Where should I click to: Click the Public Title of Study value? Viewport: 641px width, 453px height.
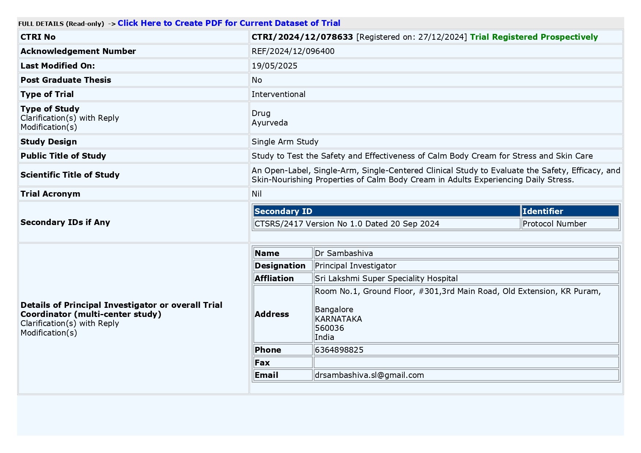point(422,156)
